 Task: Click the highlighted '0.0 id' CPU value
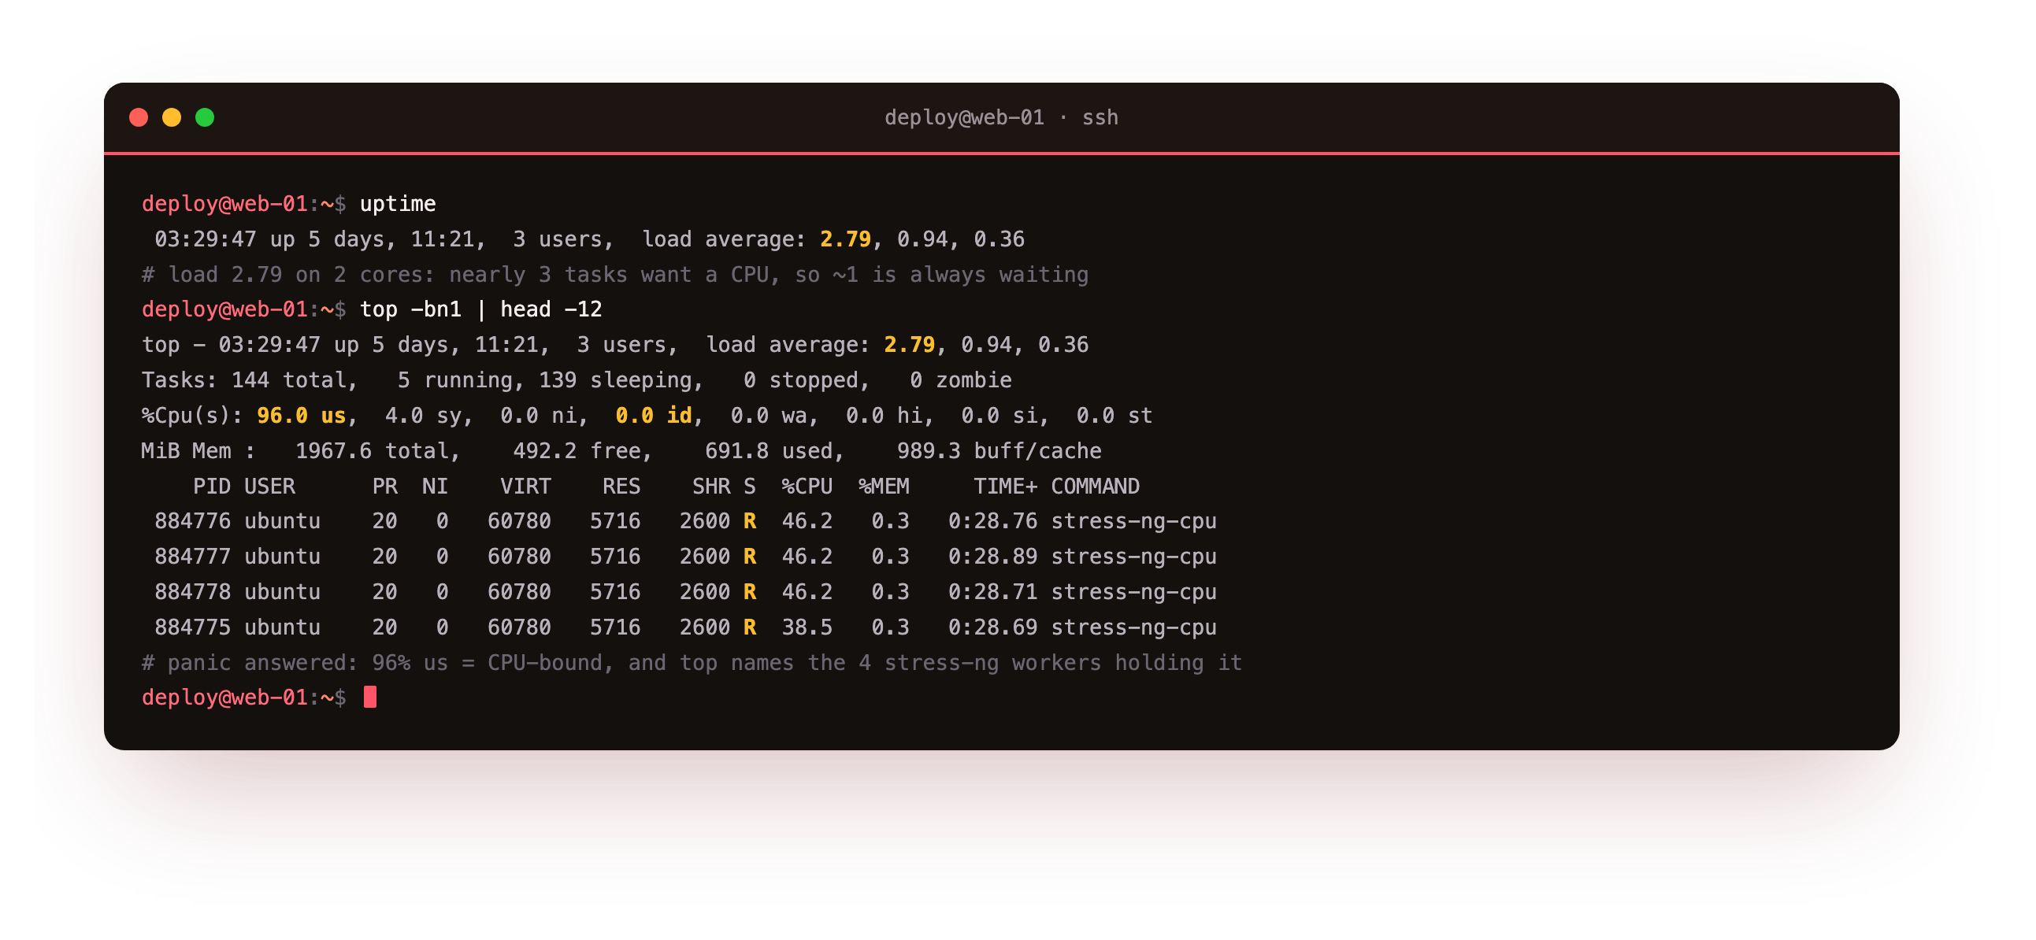pyautogui.click(x=653, y=416)
